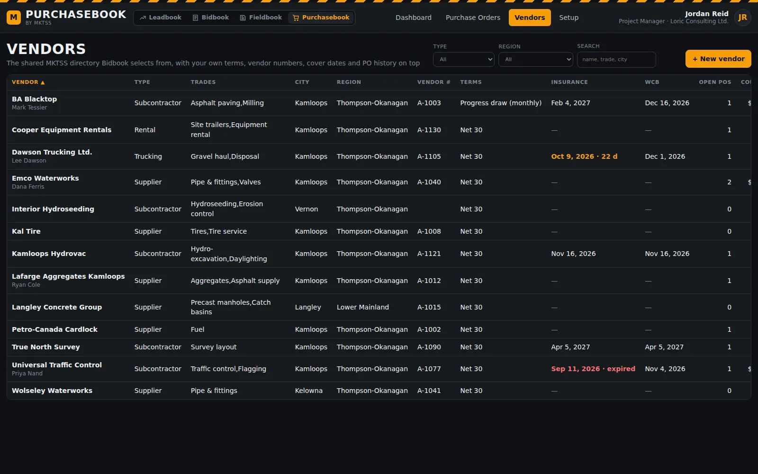Screen dimensions: 758x474
Task: Open the Vendors nav item
Action: click(530, 18)
